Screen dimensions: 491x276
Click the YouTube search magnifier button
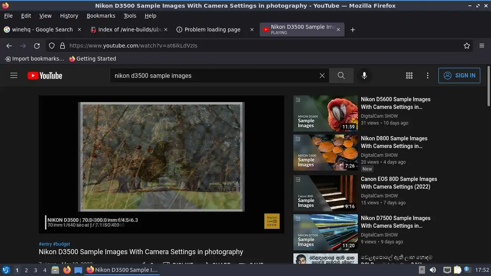click(x=341, y=76)
